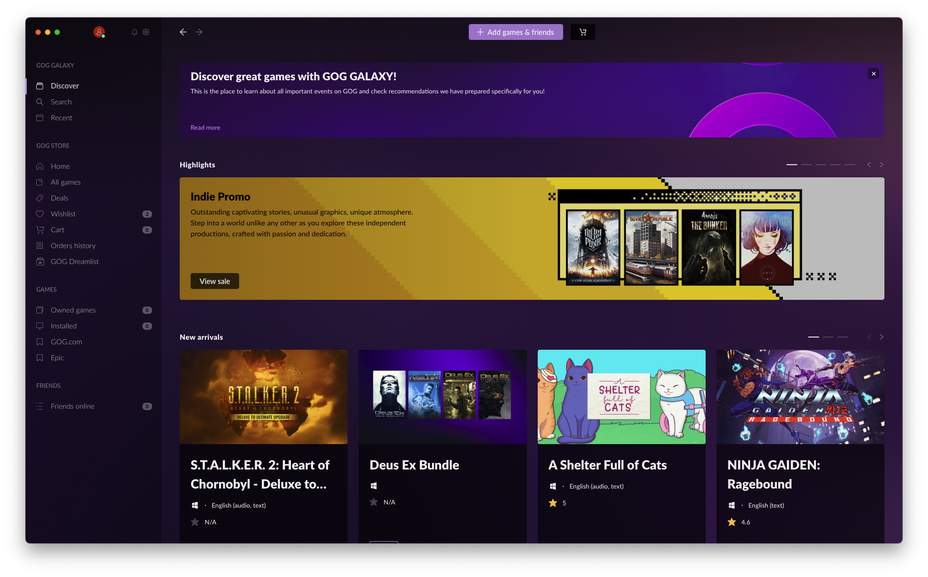Click the Deals tag icon
This screenshot has height=577, width=928.
pyautogui.click(x=40, y=198)
